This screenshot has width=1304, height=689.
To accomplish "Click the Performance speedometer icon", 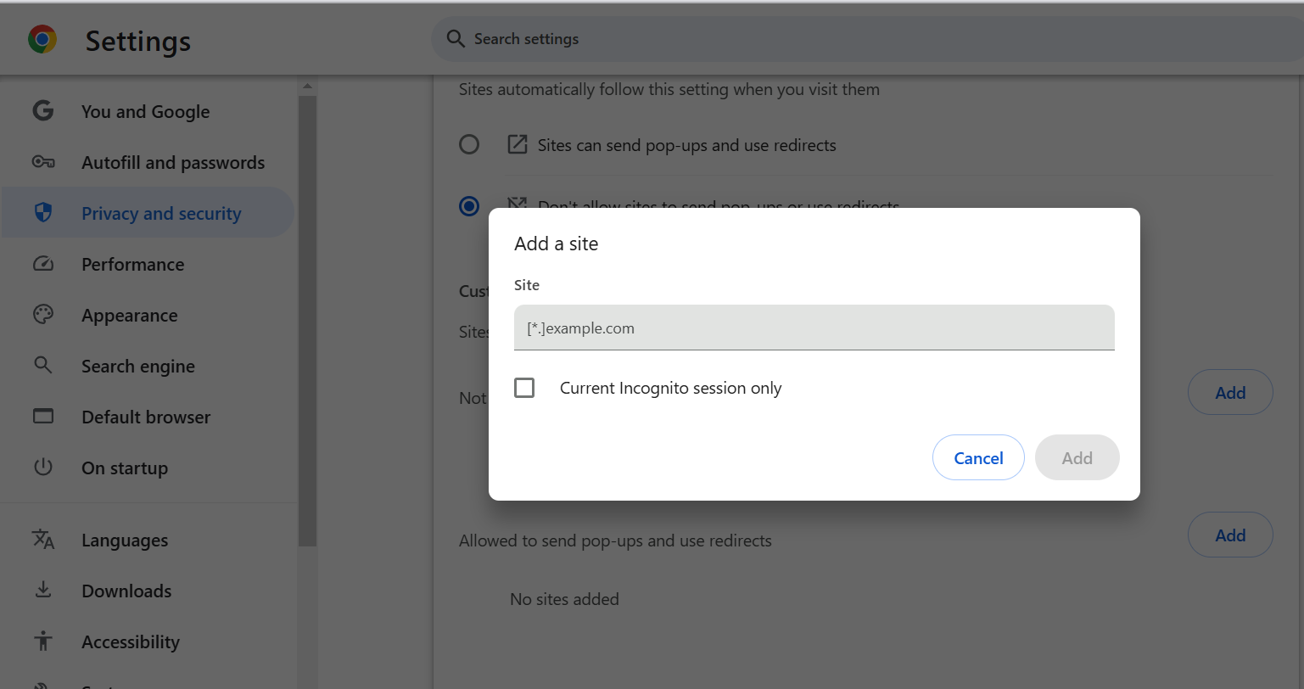I will 42,263.
